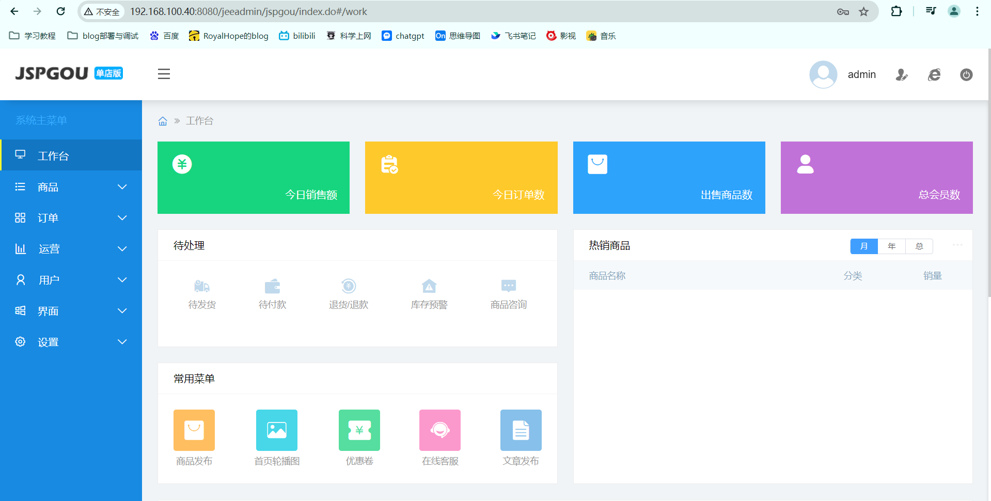Open the 优惠卷 coupon icon

click(359, 430)
